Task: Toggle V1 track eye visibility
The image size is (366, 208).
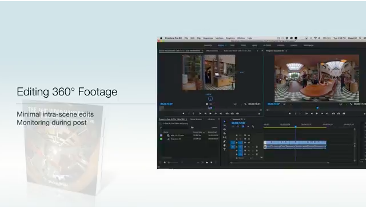Action: tap(249, 142)
